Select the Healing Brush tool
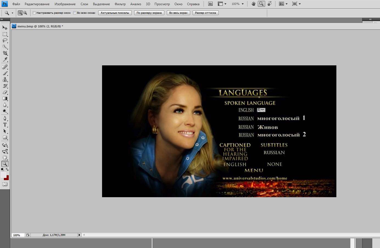This screenshot has width=380, height=248. (5, 67)
